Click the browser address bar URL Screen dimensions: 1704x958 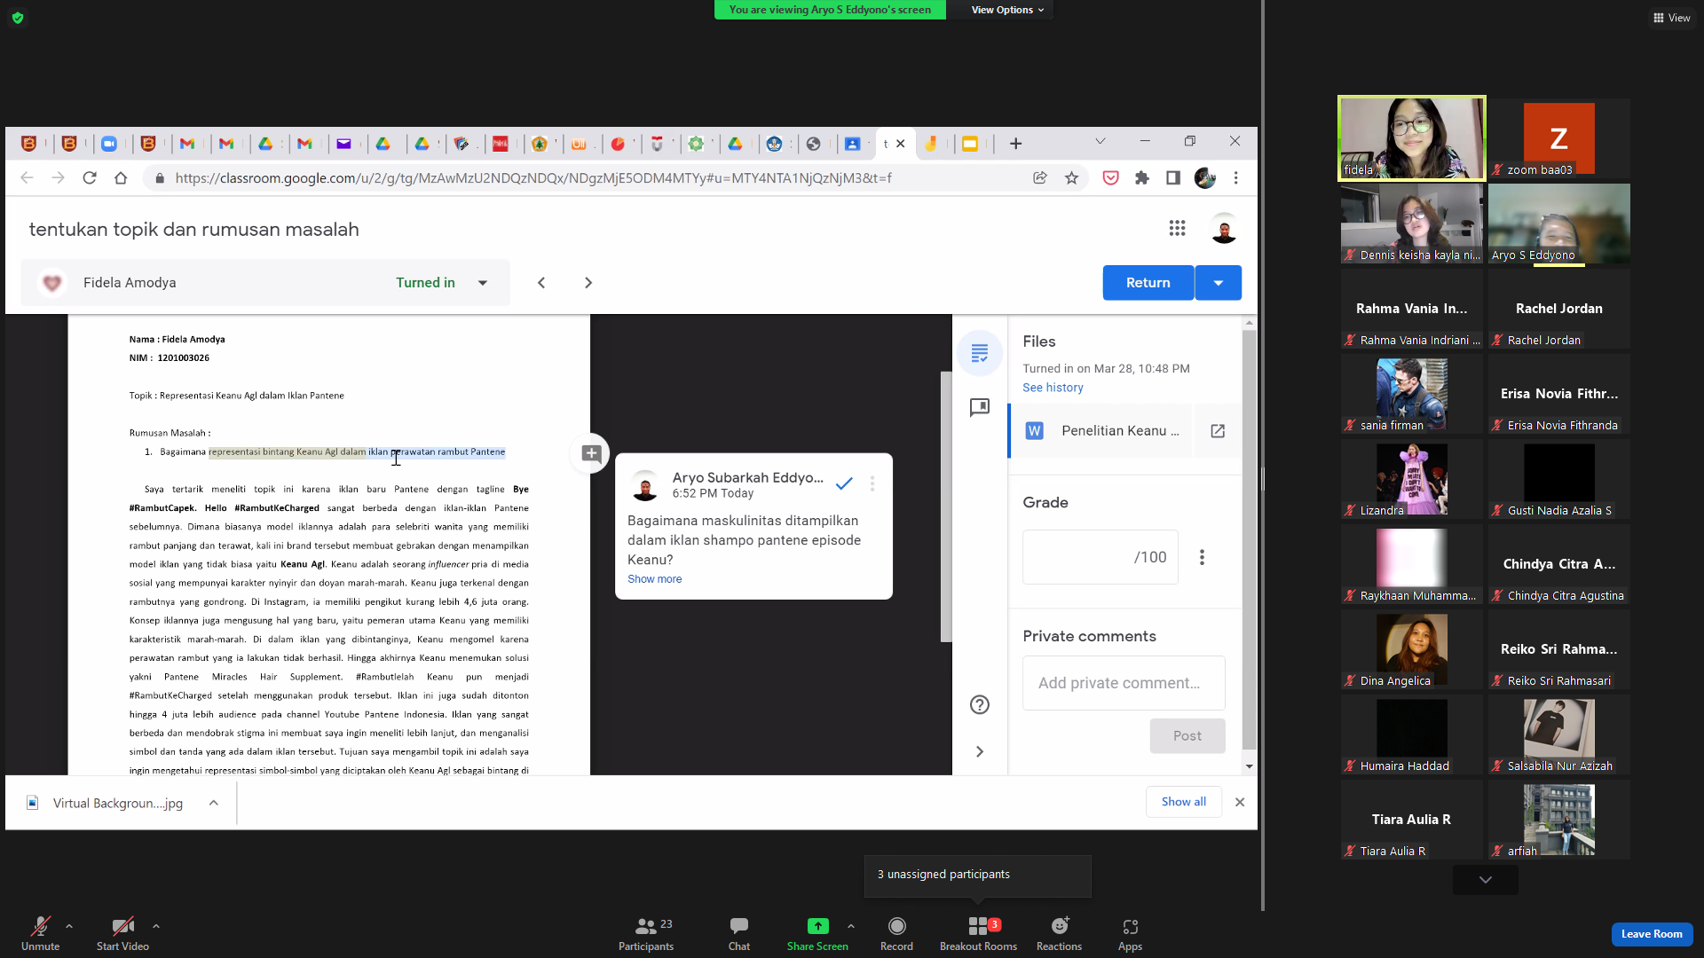(x=533, y=178)
